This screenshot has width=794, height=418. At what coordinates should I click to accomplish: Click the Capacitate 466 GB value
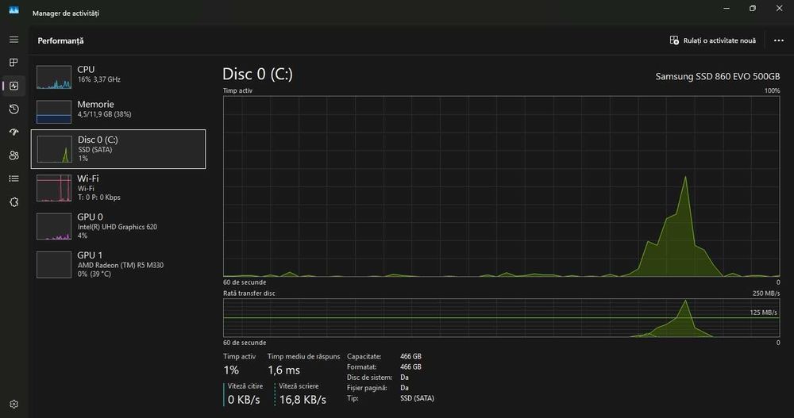tap(410, 356)
